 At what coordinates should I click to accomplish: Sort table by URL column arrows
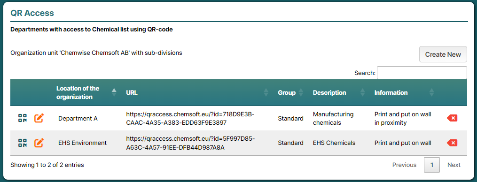(266, 92)
